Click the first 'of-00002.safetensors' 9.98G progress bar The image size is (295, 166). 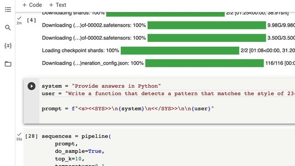click(206, 25)
